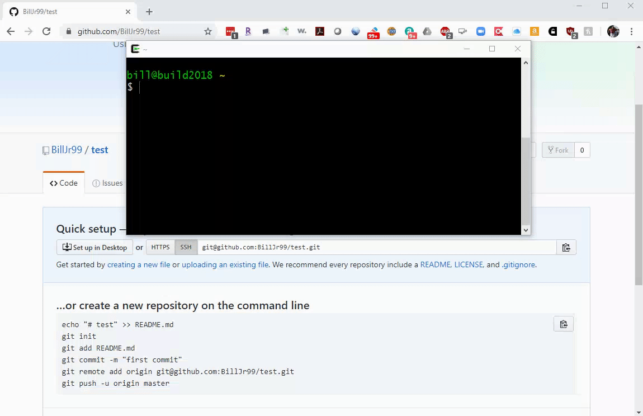Open the test repository name link

click(100, 150)
